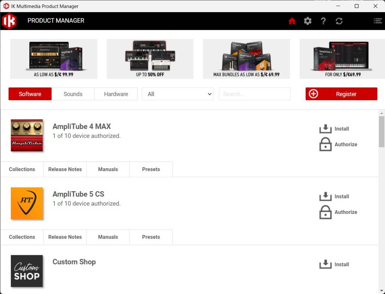Image resolution: width=385 pixels, height=294 pixels.
Task: Click the vertical scrollbar of product list
Action: [382, 132]
